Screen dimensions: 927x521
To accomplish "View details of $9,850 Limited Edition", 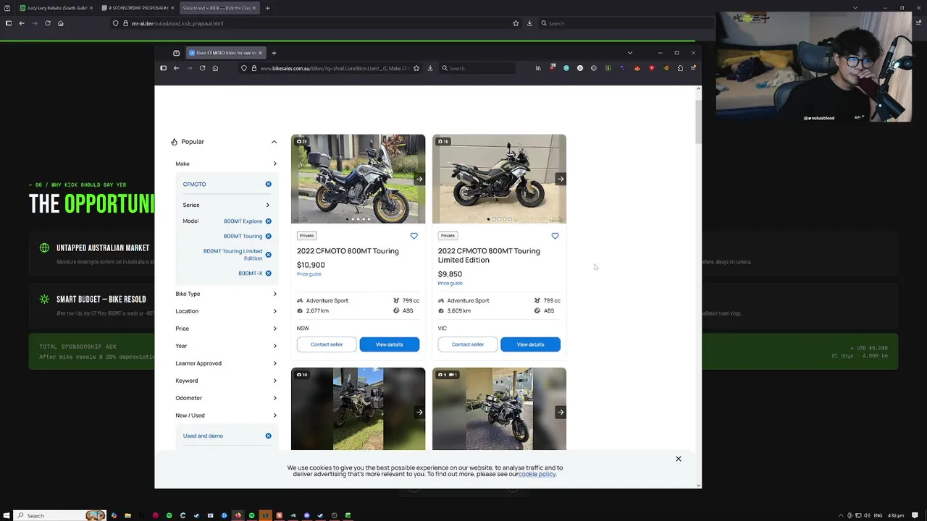I will pyautogui.click(x=530, y=344).
